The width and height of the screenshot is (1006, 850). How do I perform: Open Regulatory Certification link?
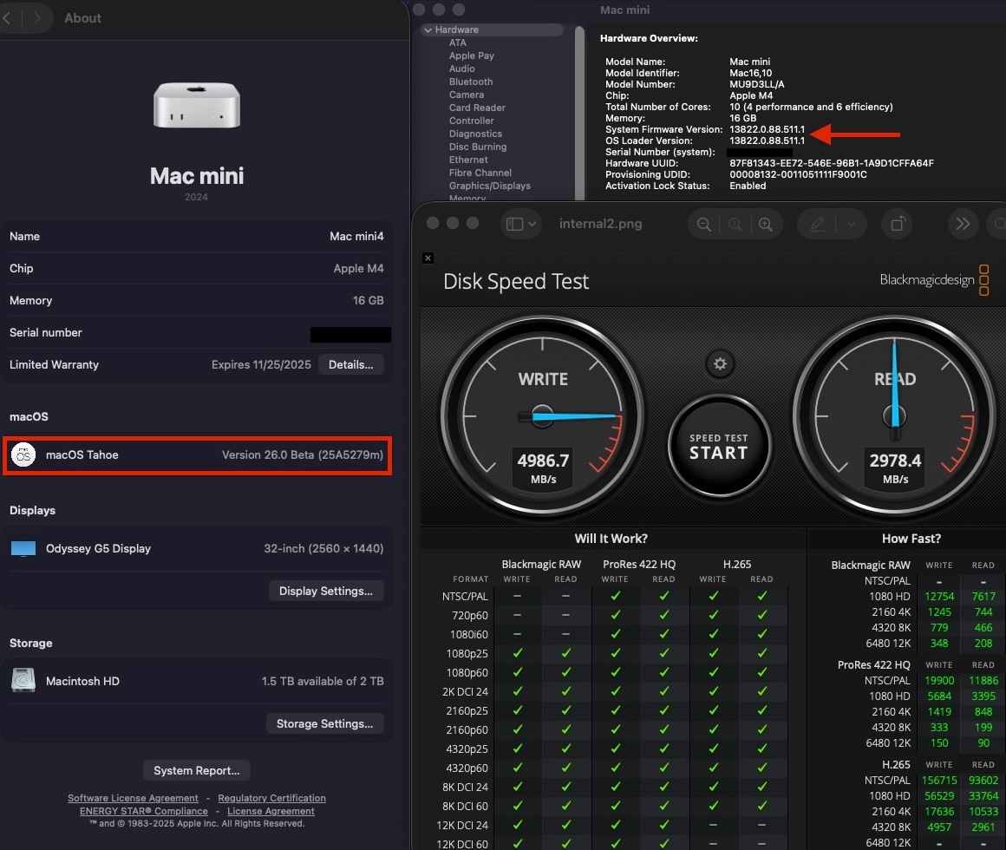(x=272, y=798)
